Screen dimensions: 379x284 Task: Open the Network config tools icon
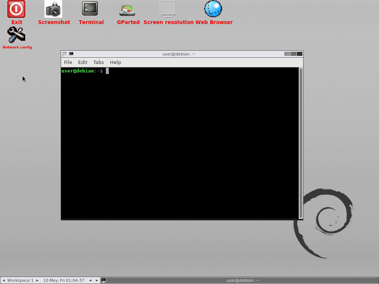click(16, 35)
